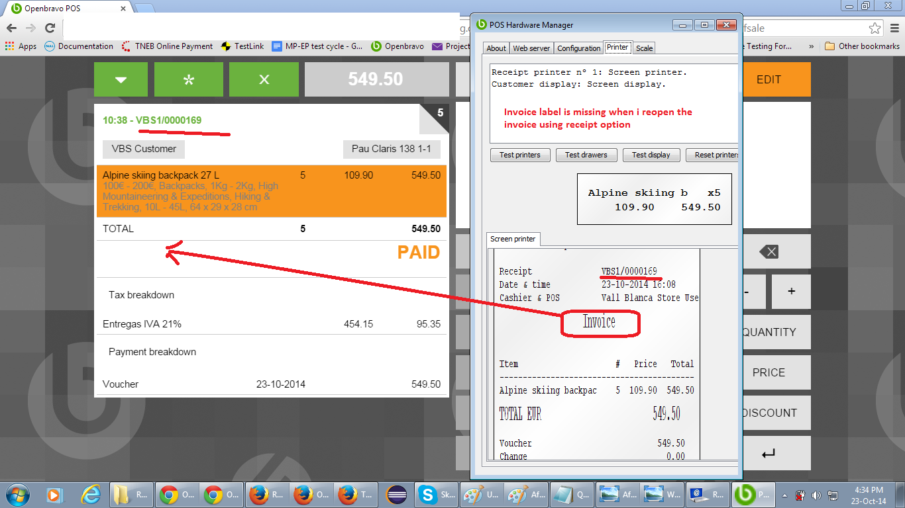
Task: Click the browser reload icon
Action: coord(50,28)
